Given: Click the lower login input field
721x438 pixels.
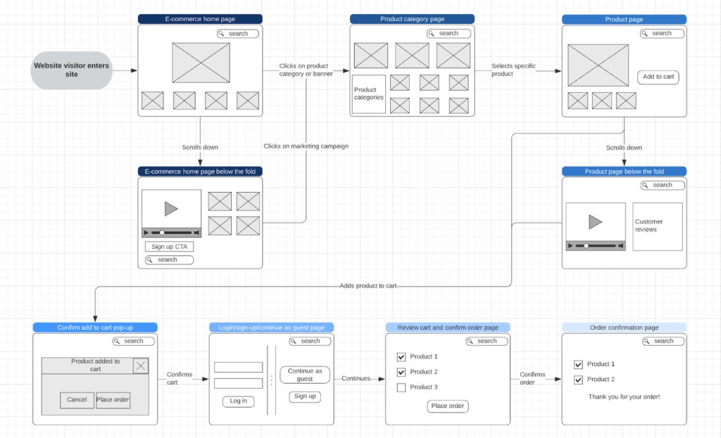Looking at the screenshot, I should tap(238, 383).
